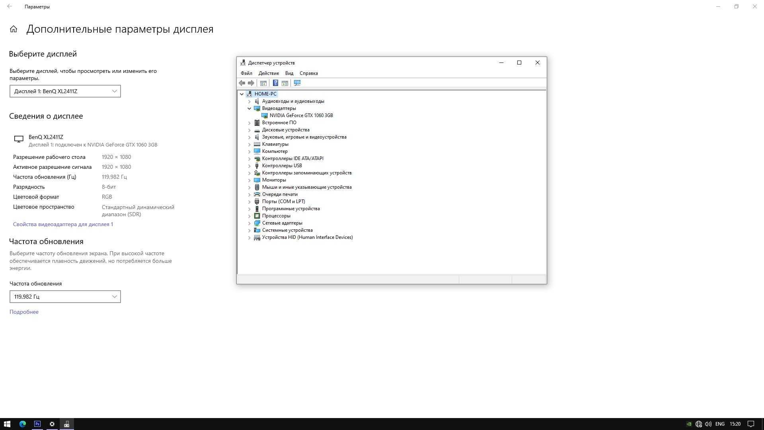
Task: Click the Подробнее link
Action: coord(24,312)
